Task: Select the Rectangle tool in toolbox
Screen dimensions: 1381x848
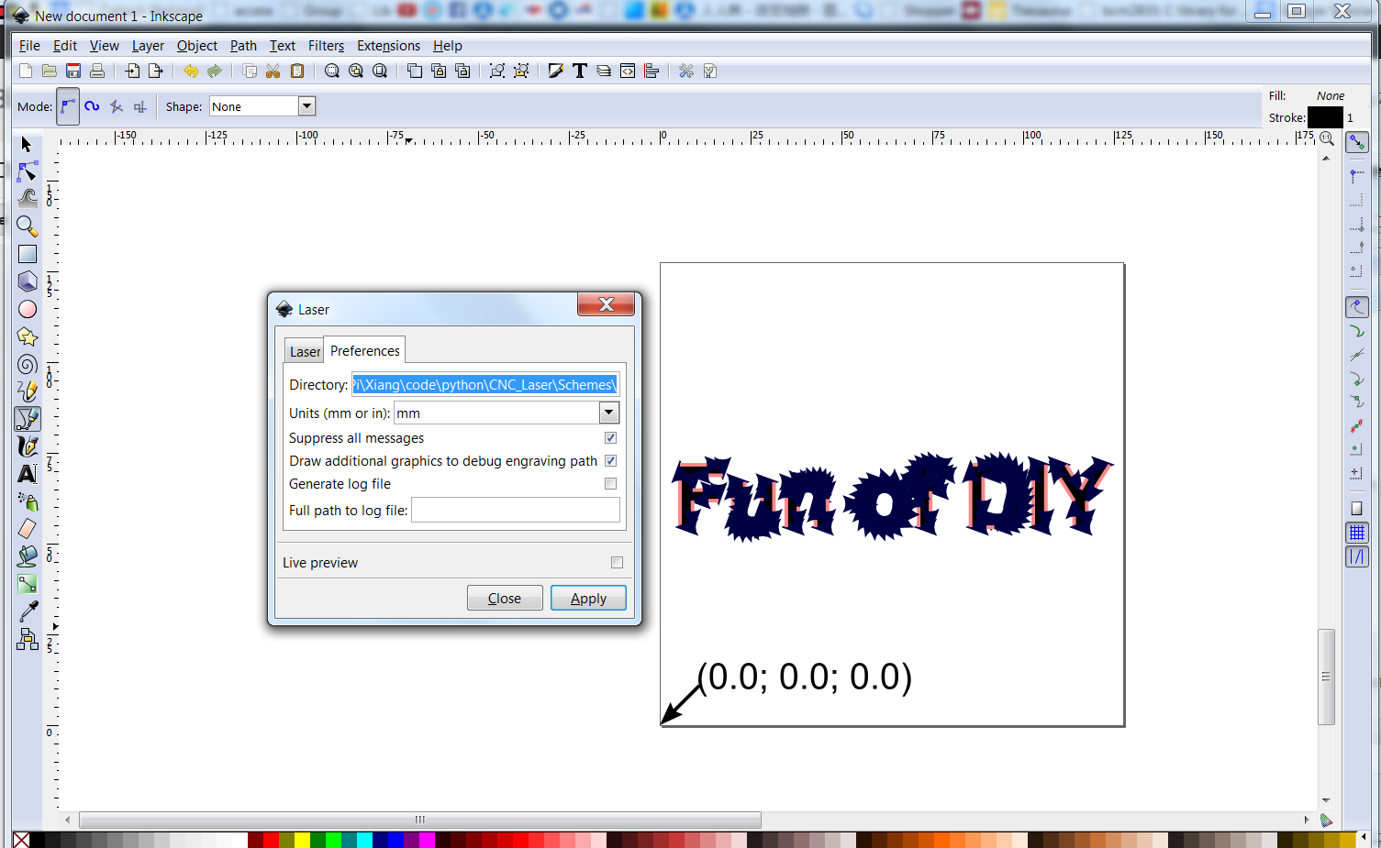Action: click(28, 254)
